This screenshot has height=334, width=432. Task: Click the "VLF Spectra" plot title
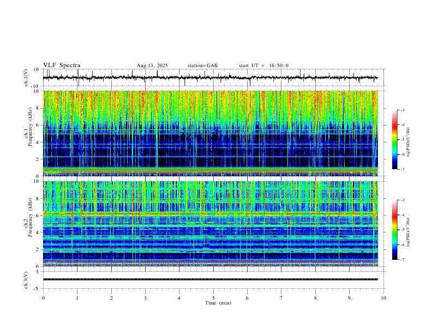(x=62, y=65)
